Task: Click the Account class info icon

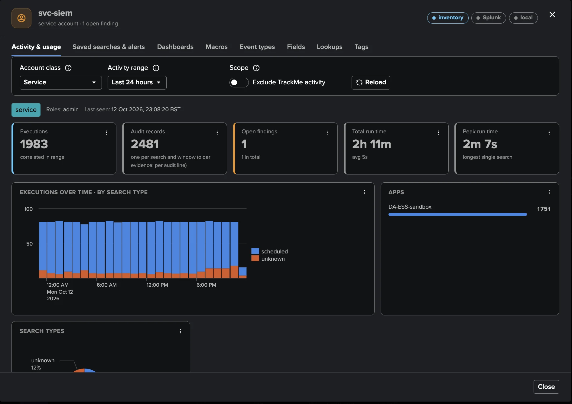Action: click(68, 68)
